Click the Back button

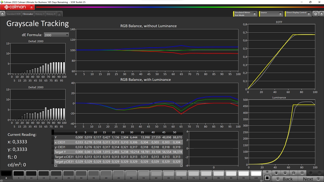click(x=287, y=179)
